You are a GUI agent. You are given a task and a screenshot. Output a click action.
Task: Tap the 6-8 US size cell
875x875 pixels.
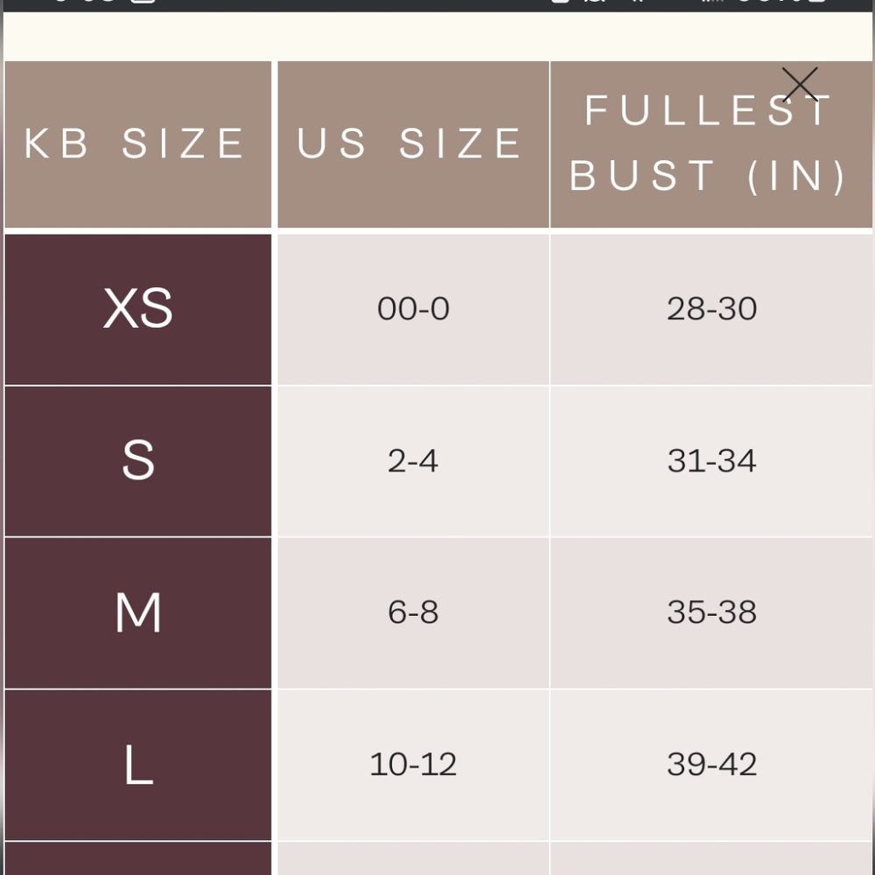[x=411, y=612]
